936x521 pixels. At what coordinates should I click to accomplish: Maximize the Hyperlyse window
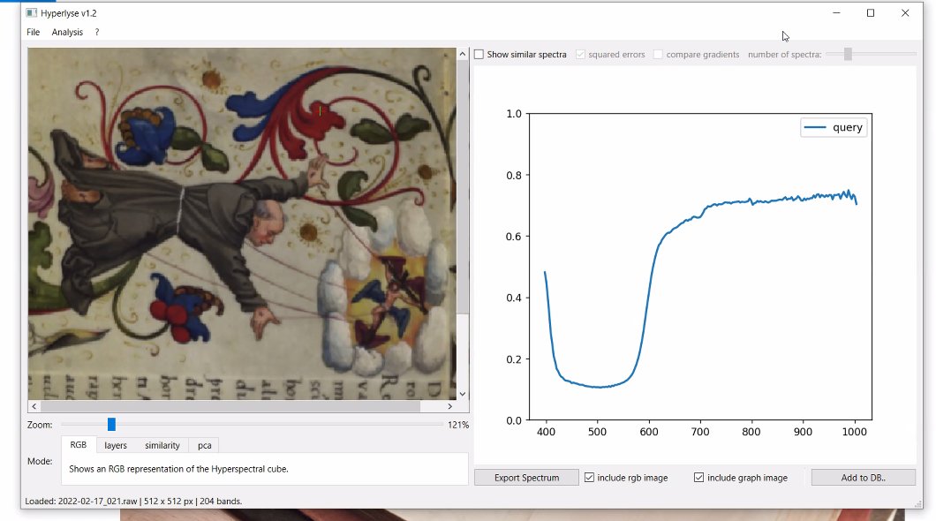pos(871,12)
